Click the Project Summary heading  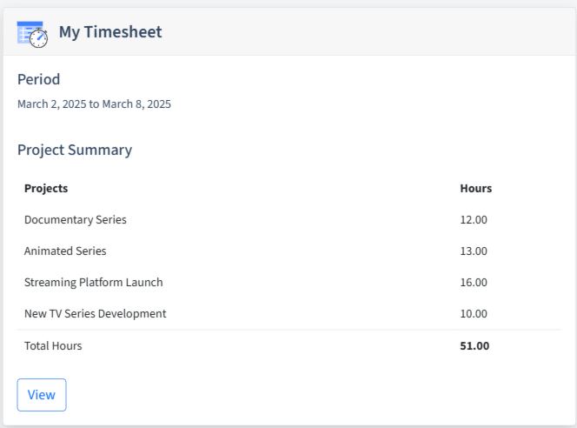point(75,150)
